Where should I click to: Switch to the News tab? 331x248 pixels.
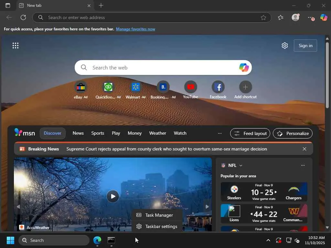coord(78,133)
